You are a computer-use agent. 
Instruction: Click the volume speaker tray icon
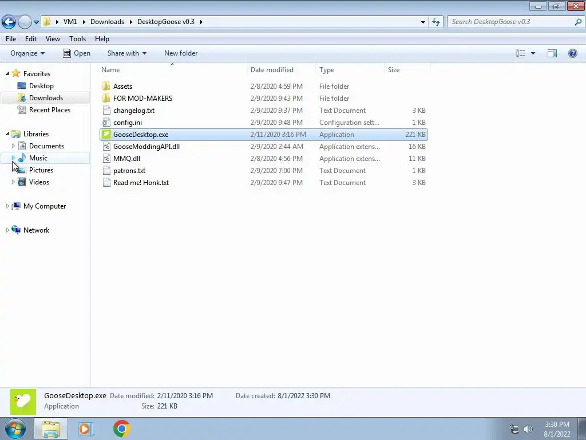click(x=528, y=429)
